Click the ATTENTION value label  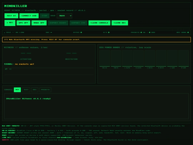click(x=26, y=59)
